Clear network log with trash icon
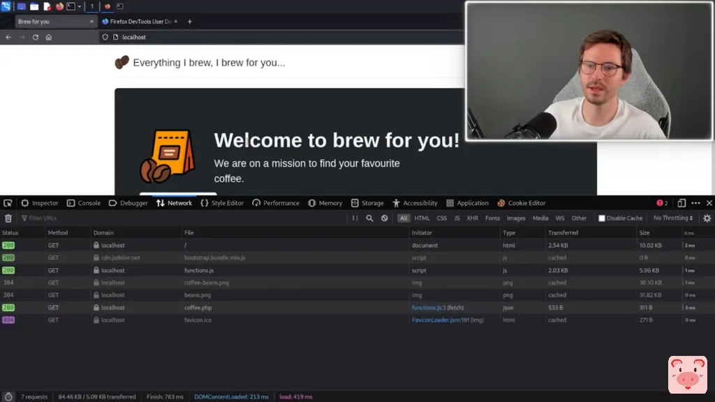This screenshot has height=402, width=715. 8,218
